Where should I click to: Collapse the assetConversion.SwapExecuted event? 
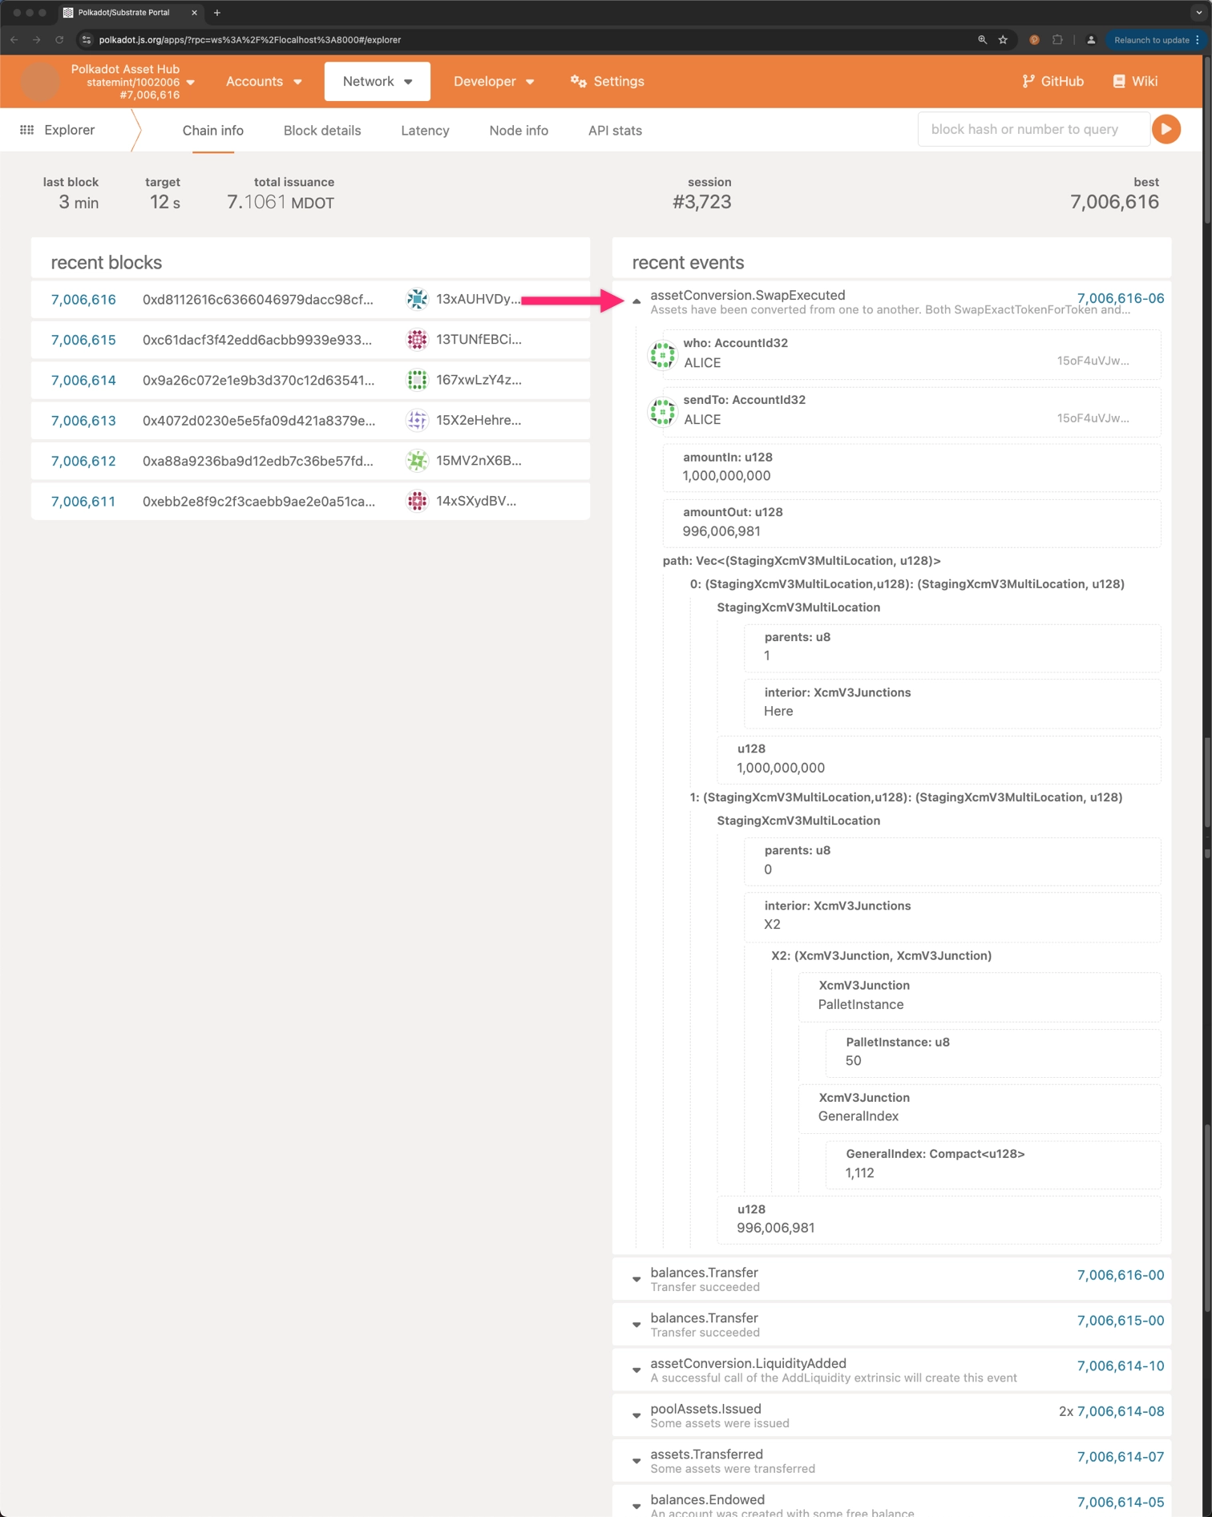(x=636, y=301)
